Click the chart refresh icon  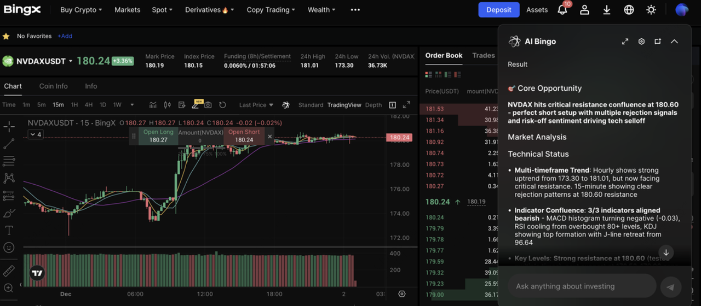[222, 105]
